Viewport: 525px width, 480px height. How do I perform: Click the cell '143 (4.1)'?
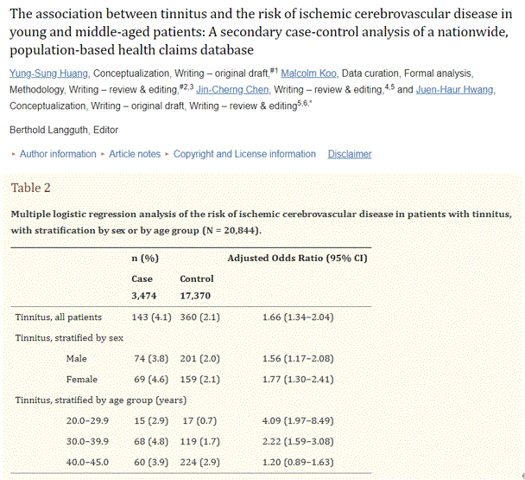click(x=151, y=317)
